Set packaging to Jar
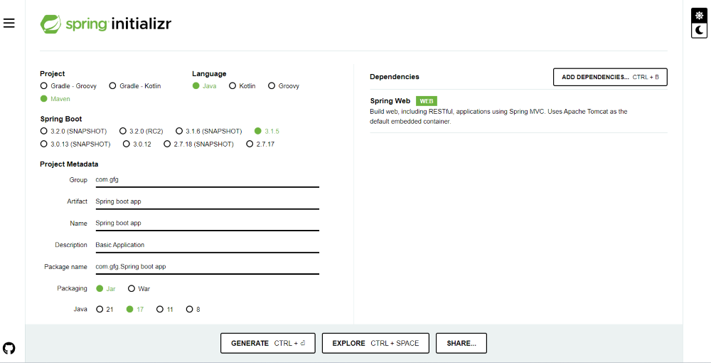 [x=106, y=288]
